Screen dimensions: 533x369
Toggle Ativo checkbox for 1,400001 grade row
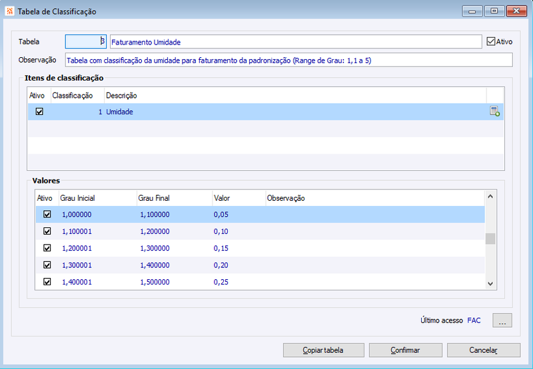(x=47, y=282)
